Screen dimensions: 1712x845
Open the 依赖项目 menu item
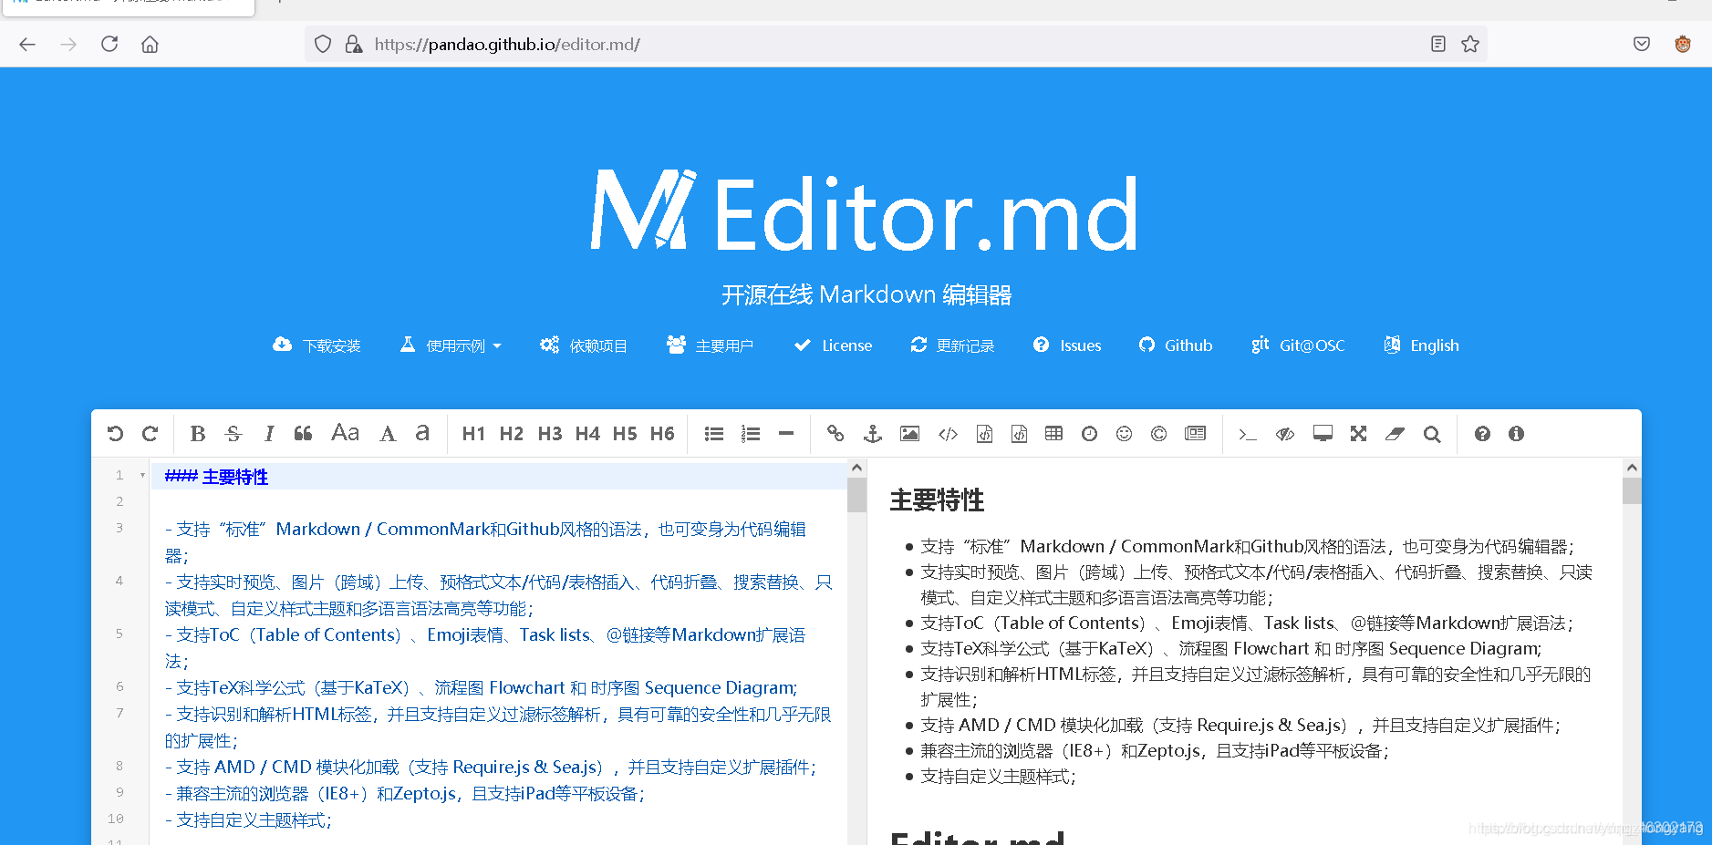click(583, 345)
